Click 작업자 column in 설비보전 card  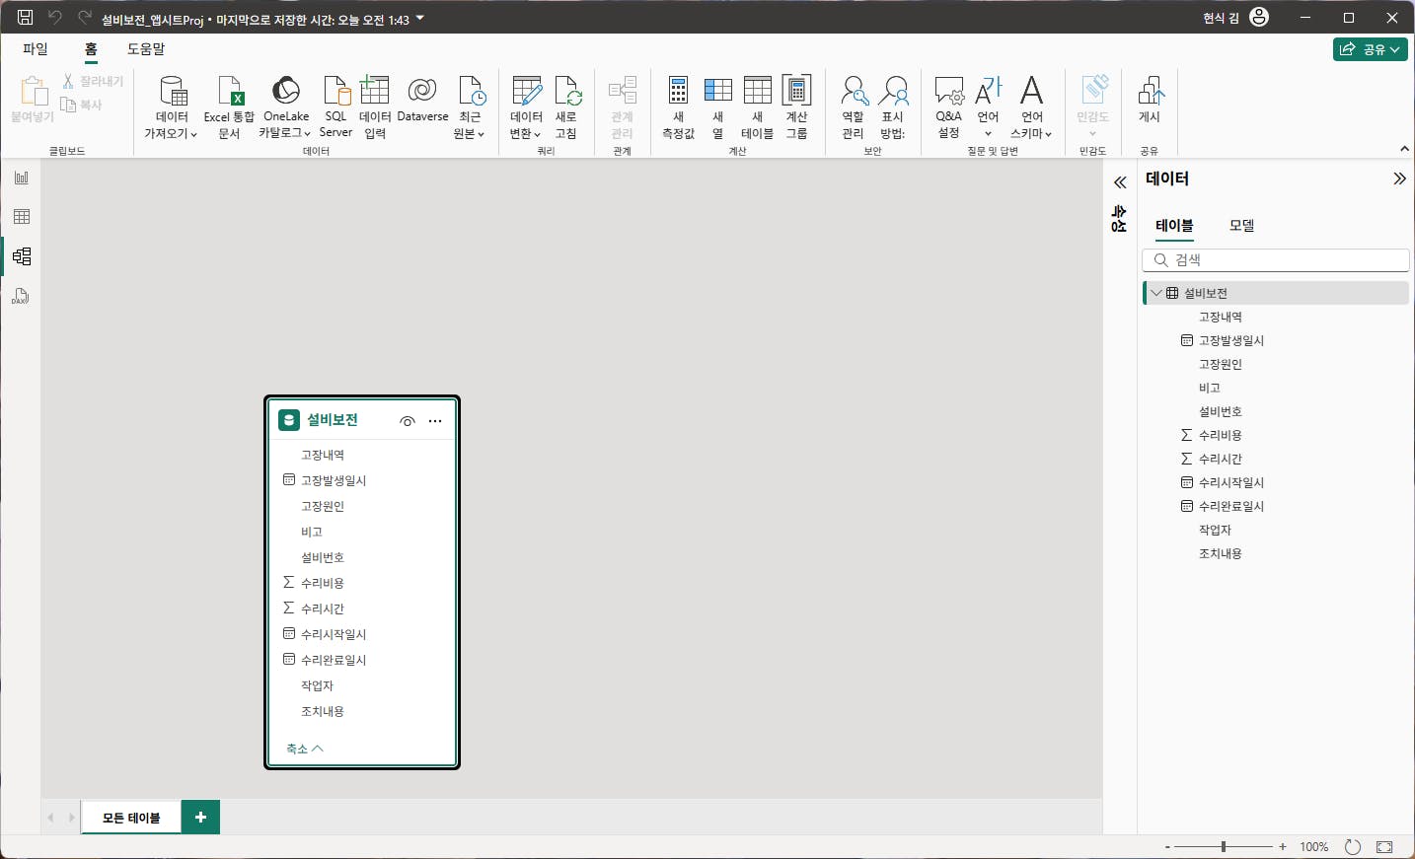click(x=317, y=685)
